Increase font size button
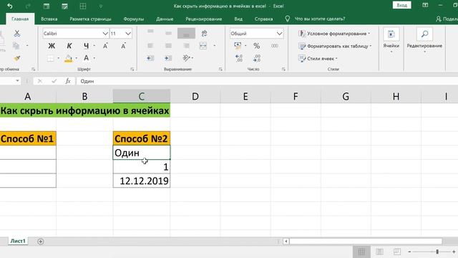The image size is (458, 258). [x=105, y=46]
